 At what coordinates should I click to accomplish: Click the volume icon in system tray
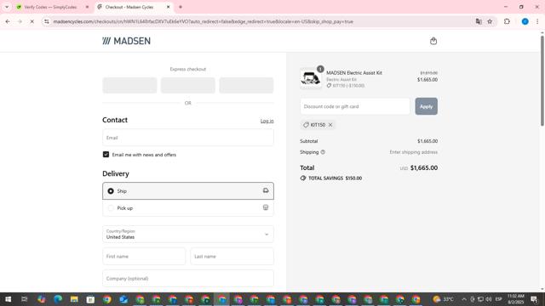(489, 299)
